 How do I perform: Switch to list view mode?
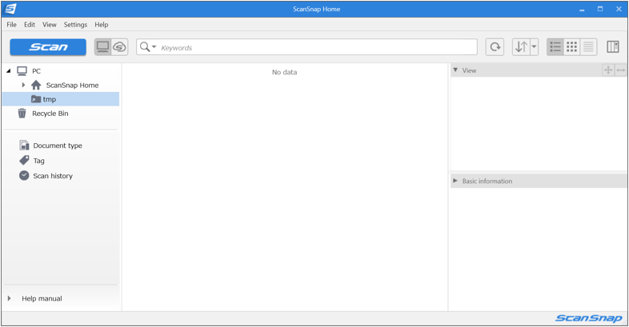click(555, 47)
